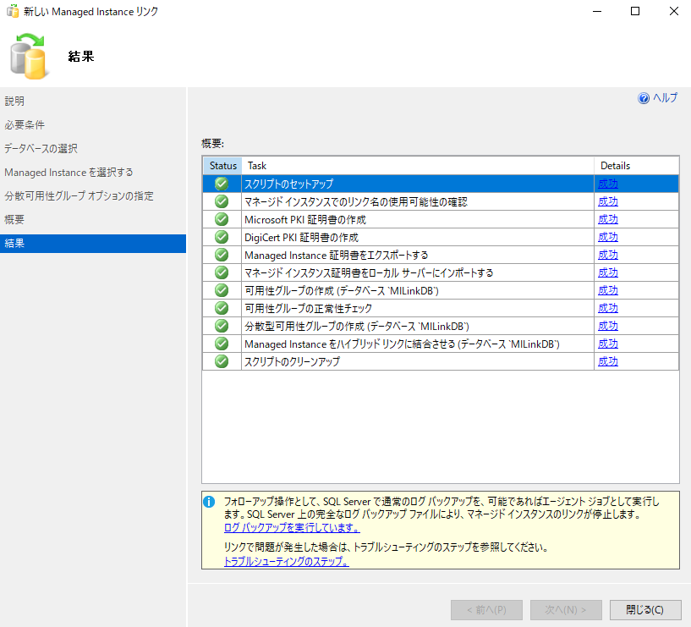Click the info icon in the follow-up note
Image resolution: width=691 pixels, height=627 pixels.
pos(209,501)
